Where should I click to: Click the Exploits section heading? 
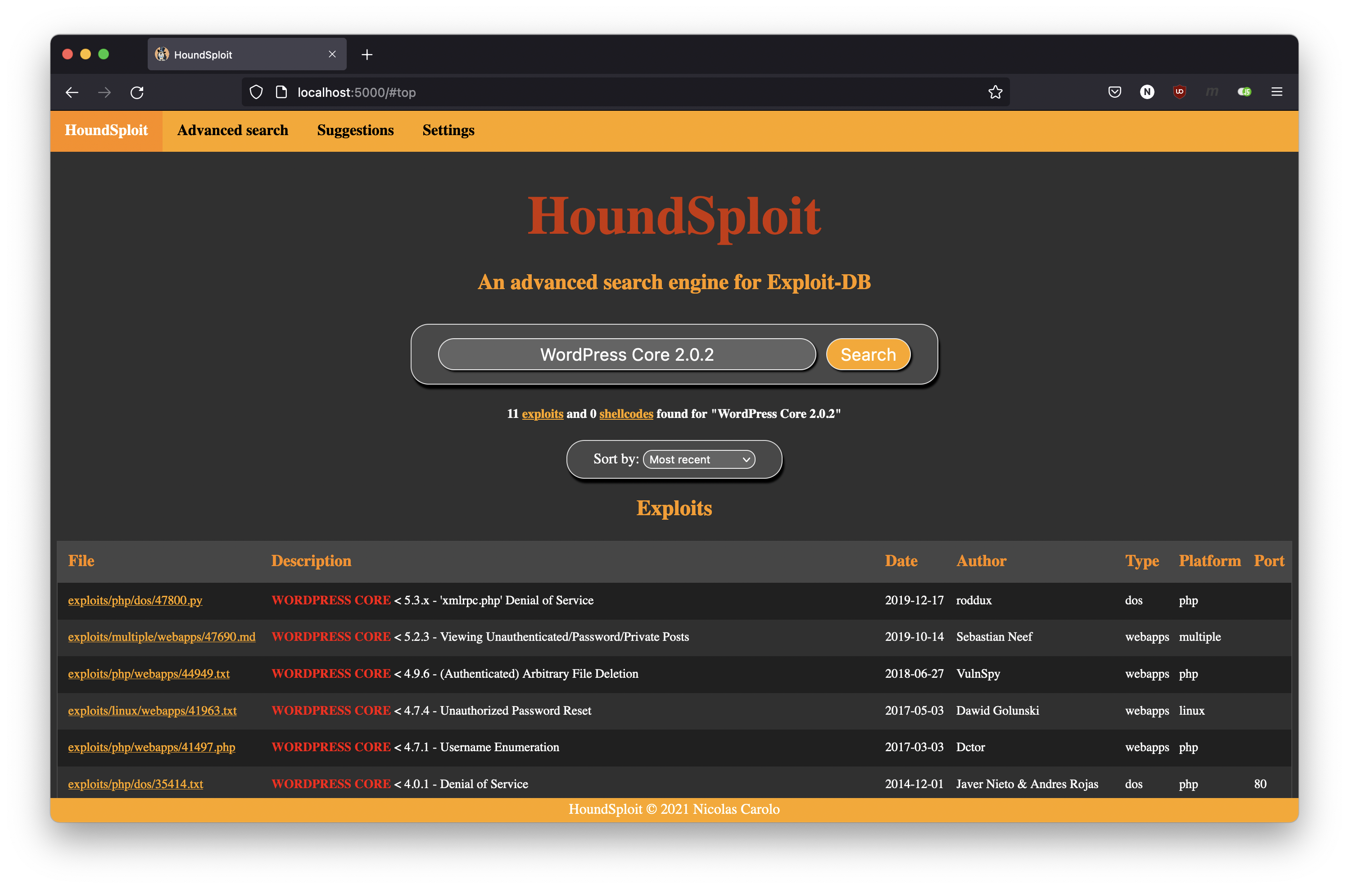click(674, 508)
